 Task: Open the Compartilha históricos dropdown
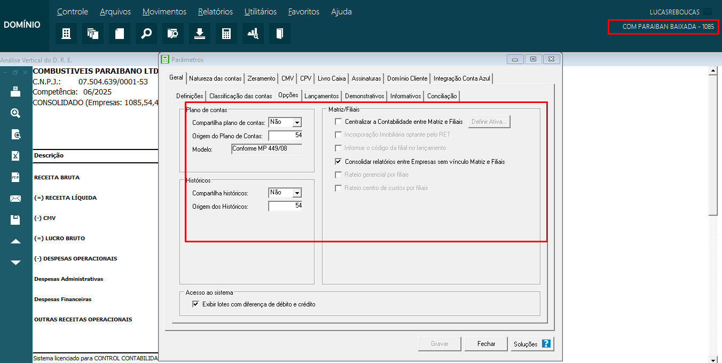click(x=297, y=193)
